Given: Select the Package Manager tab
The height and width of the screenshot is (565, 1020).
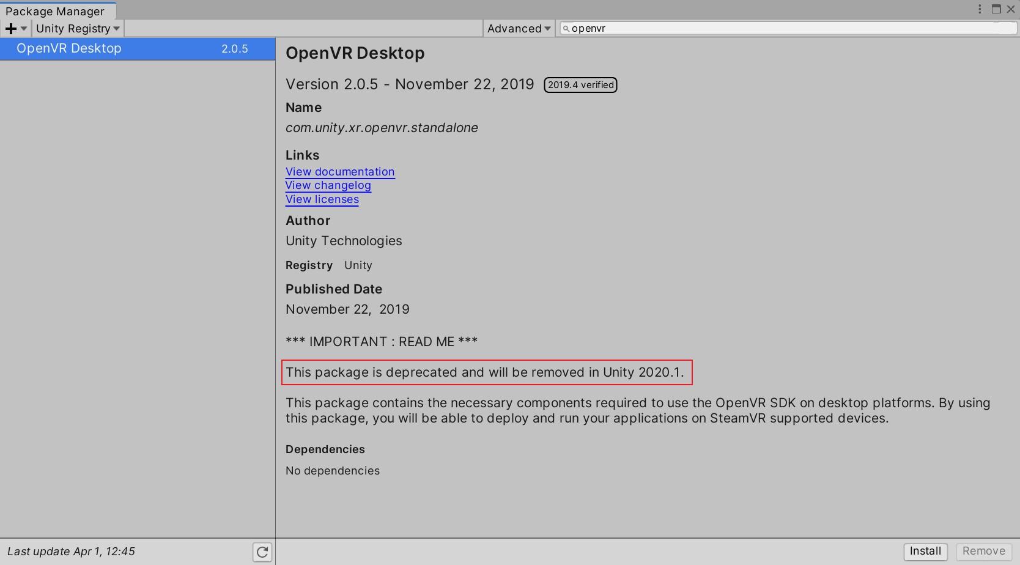Looking at the screenshot, I should pos(56,11).
